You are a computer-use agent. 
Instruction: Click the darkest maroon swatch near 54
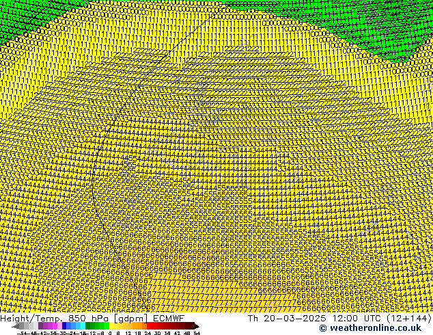[x=192, y=325]
